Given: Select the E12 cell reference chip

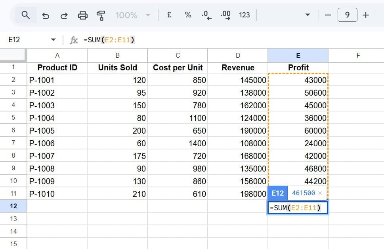Looking at the screenshot, I should tap(277, 193).
